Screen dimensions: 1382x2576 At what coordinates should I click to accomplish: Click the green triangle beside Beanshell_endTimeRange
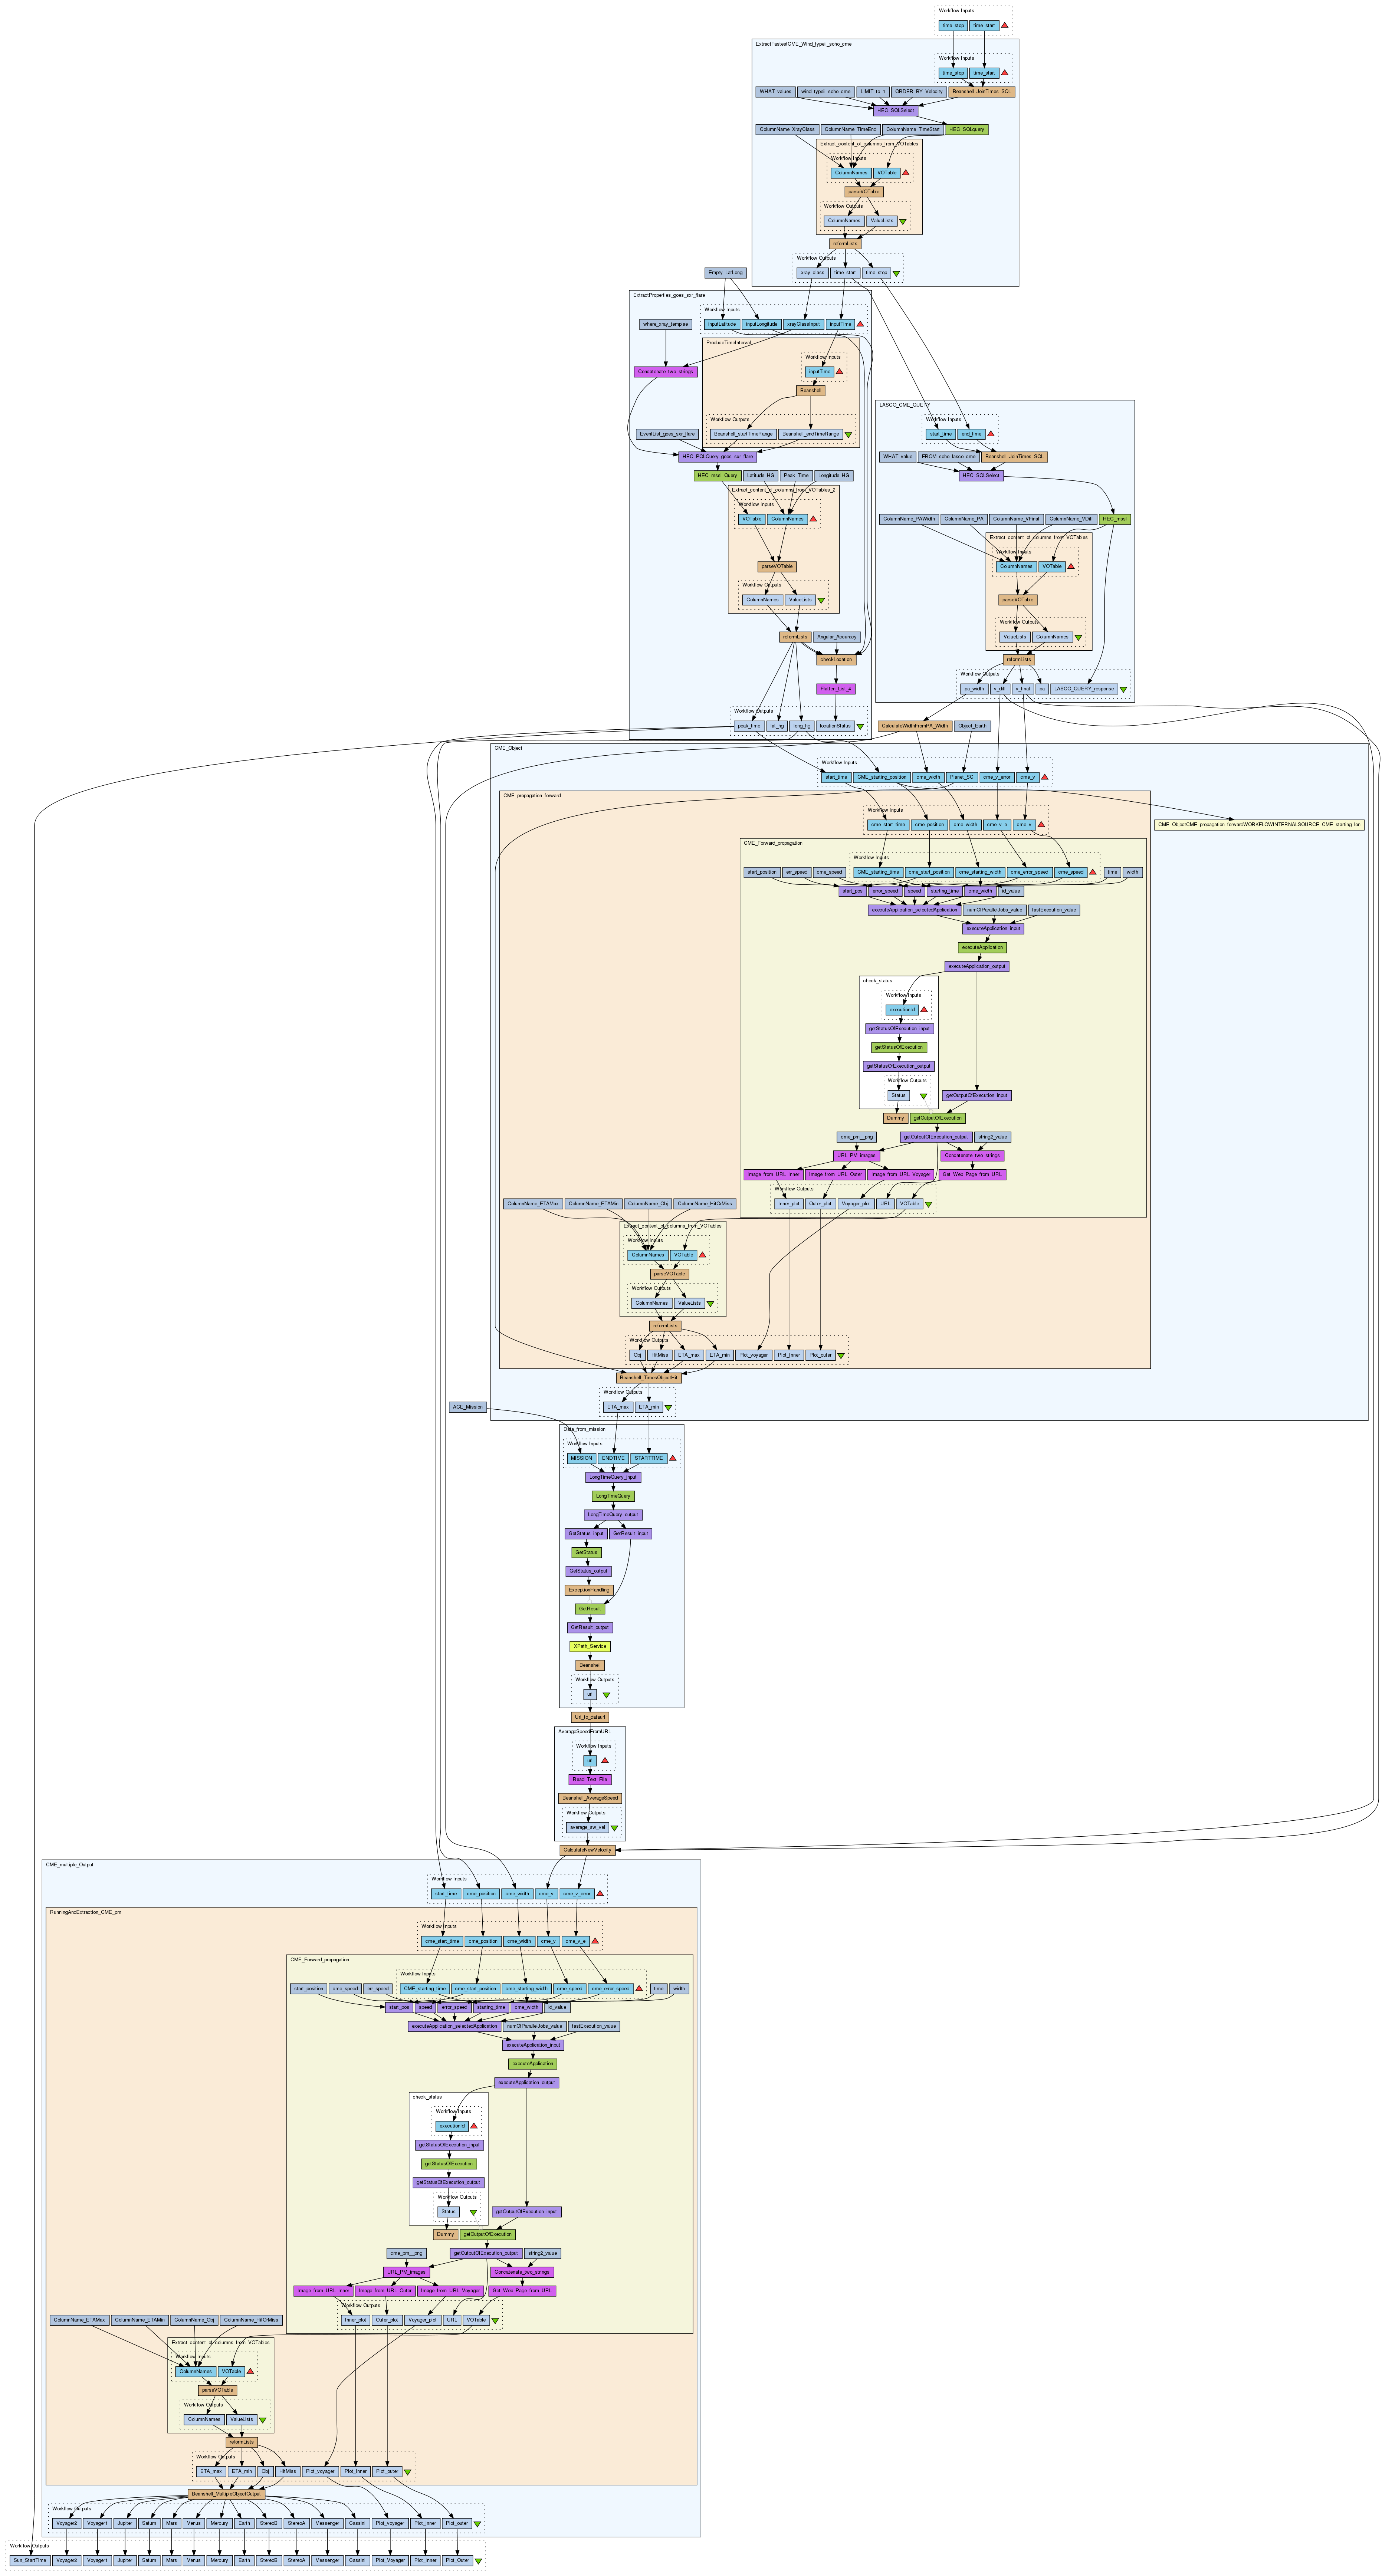click(x=848, y=435)
